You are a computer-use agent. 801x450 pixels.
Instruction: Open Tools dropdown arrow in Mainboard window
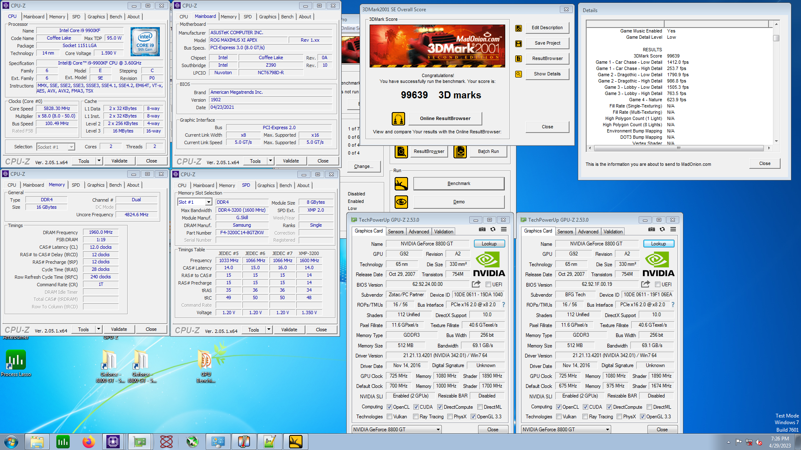tap(270, 161)
